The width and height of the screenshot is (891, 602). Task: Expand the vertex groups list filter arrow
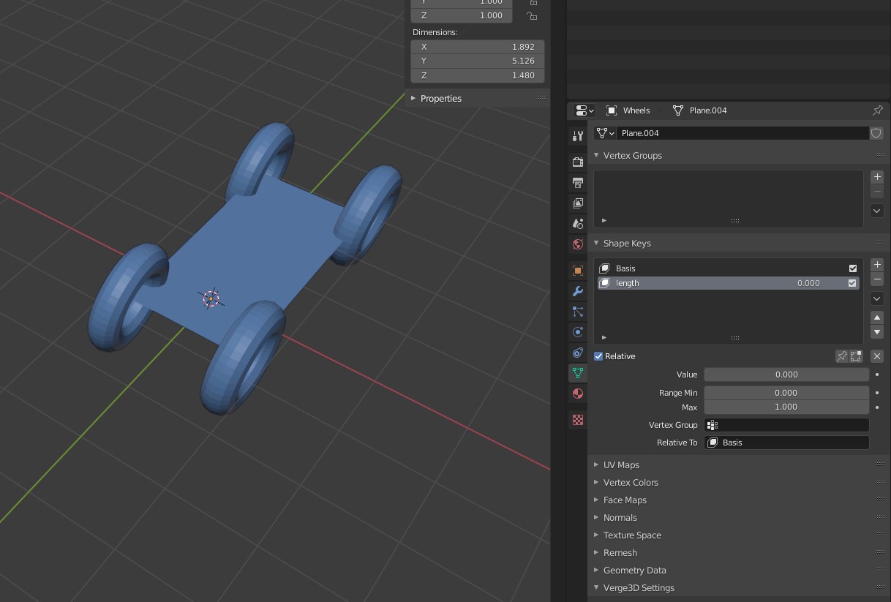[x=604, y=220]
